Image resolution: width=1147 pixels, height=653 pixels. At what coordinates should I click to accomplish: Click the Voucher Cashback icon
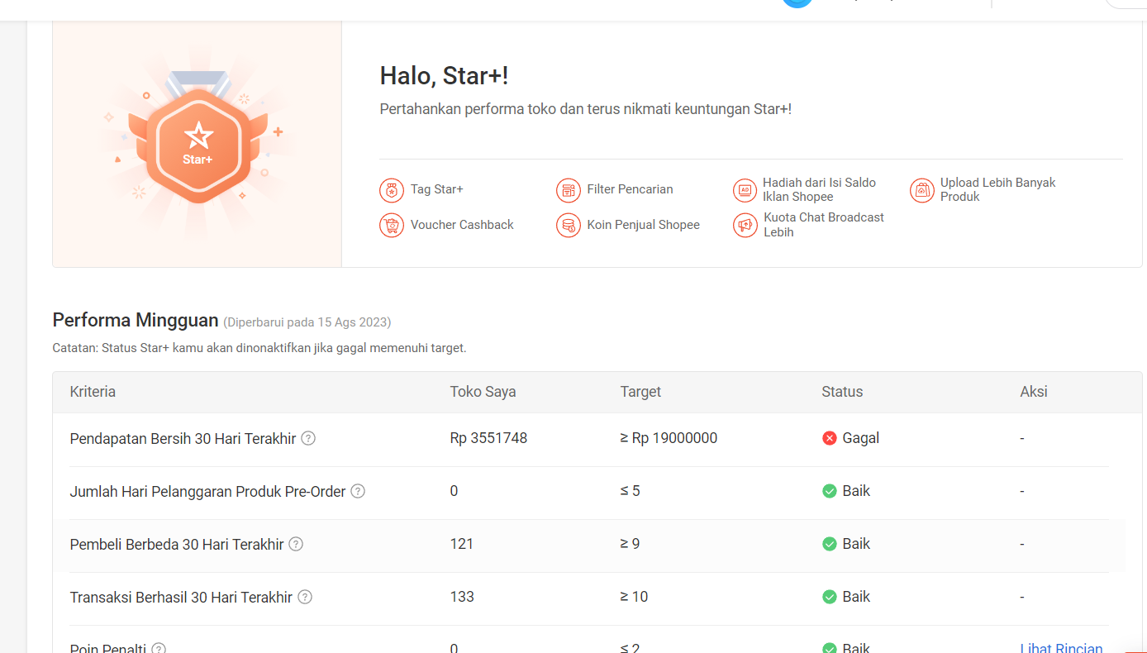pos(392,225)
